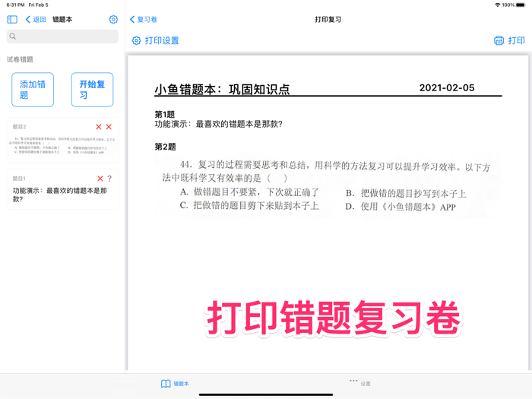The height and width of the screenshot is (399, 532).
Task: Click date 2021-02-05 in preview
Action: click(x=447, y=88)
